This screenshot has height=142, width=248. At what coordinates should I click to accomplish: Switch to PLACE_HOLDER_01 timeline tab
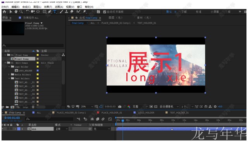click(x=112, y=113)
